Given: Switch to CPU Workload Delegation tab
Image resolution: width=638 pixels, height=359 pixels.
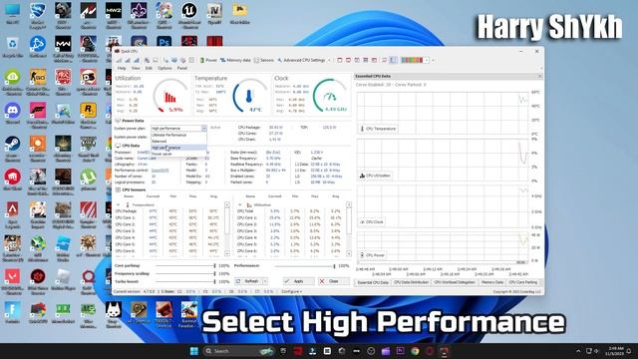Looking at the screenshot, I should pyautogui.click(x=455, y=282).
